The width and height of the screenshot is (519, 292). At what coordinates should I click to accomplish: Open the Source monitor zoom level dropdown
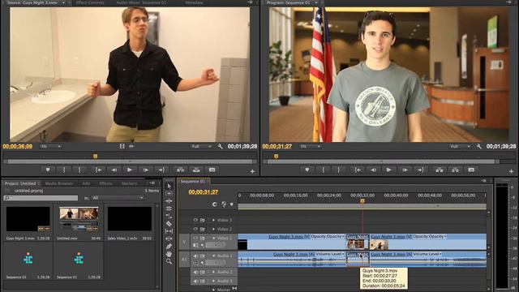pyautogui.click(x=50, y=146)
